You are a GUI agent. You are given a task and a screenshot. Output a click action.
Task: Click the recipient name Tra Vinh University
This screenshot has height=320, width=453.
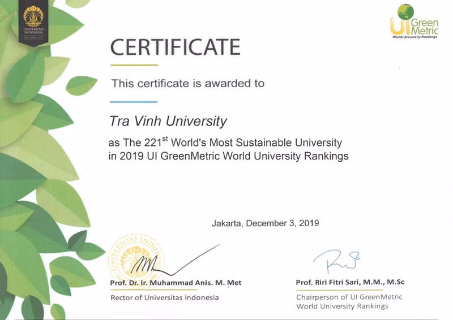(168, 121)
